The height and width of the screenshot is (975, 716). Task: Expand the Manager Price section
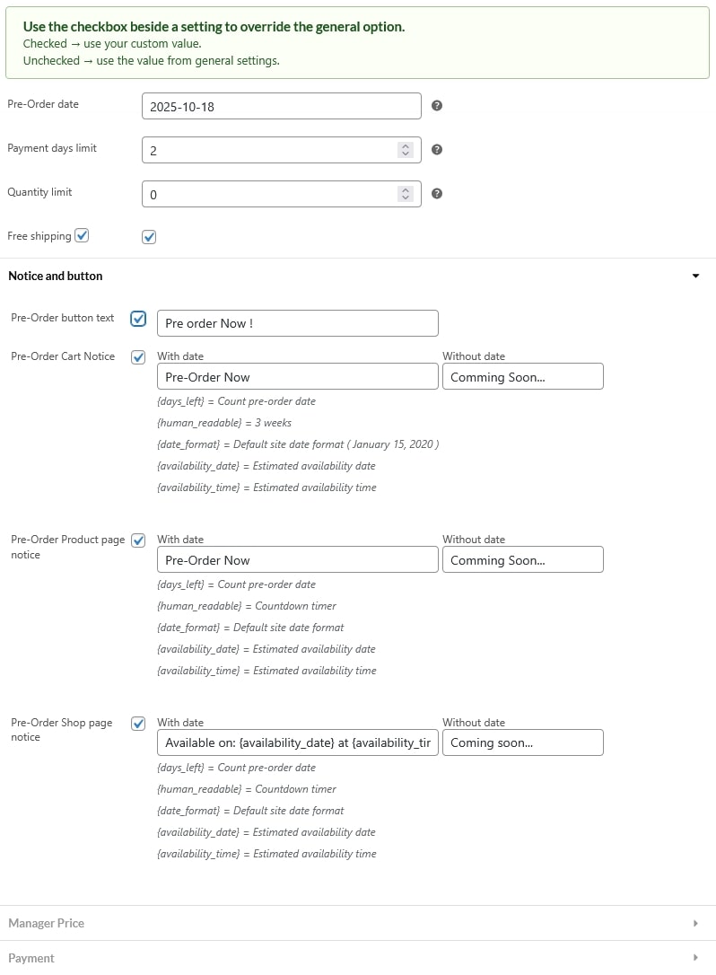[x=695, y=923]
